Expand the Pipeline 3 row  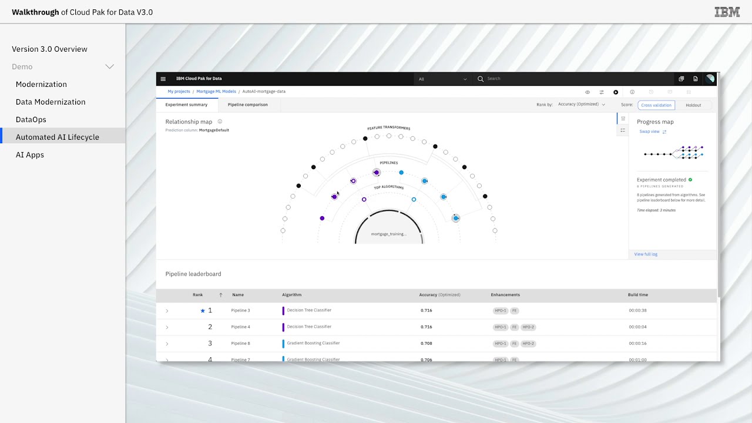(167, 311)
